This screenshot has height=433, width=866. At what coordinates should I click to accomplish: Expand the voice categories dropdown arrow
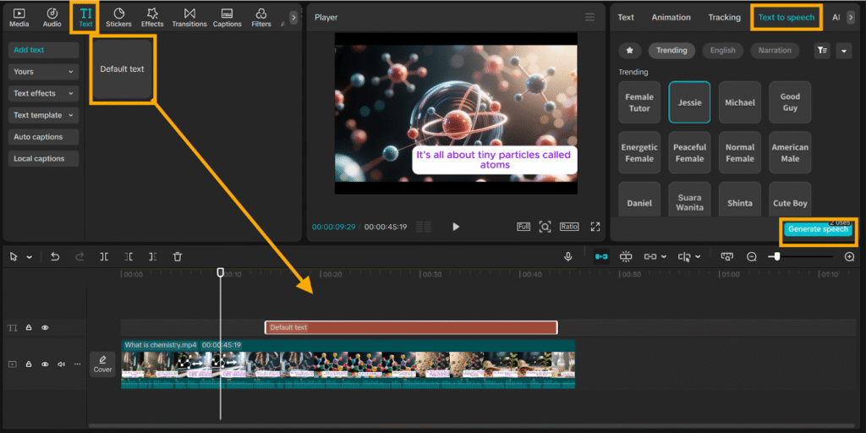[x=844, y=50]
